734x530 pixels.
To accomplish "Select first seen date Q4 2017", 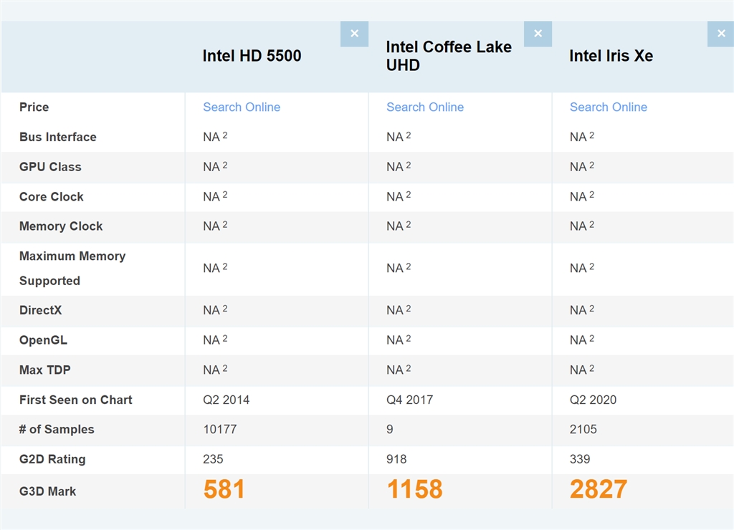I will [409, 400].
